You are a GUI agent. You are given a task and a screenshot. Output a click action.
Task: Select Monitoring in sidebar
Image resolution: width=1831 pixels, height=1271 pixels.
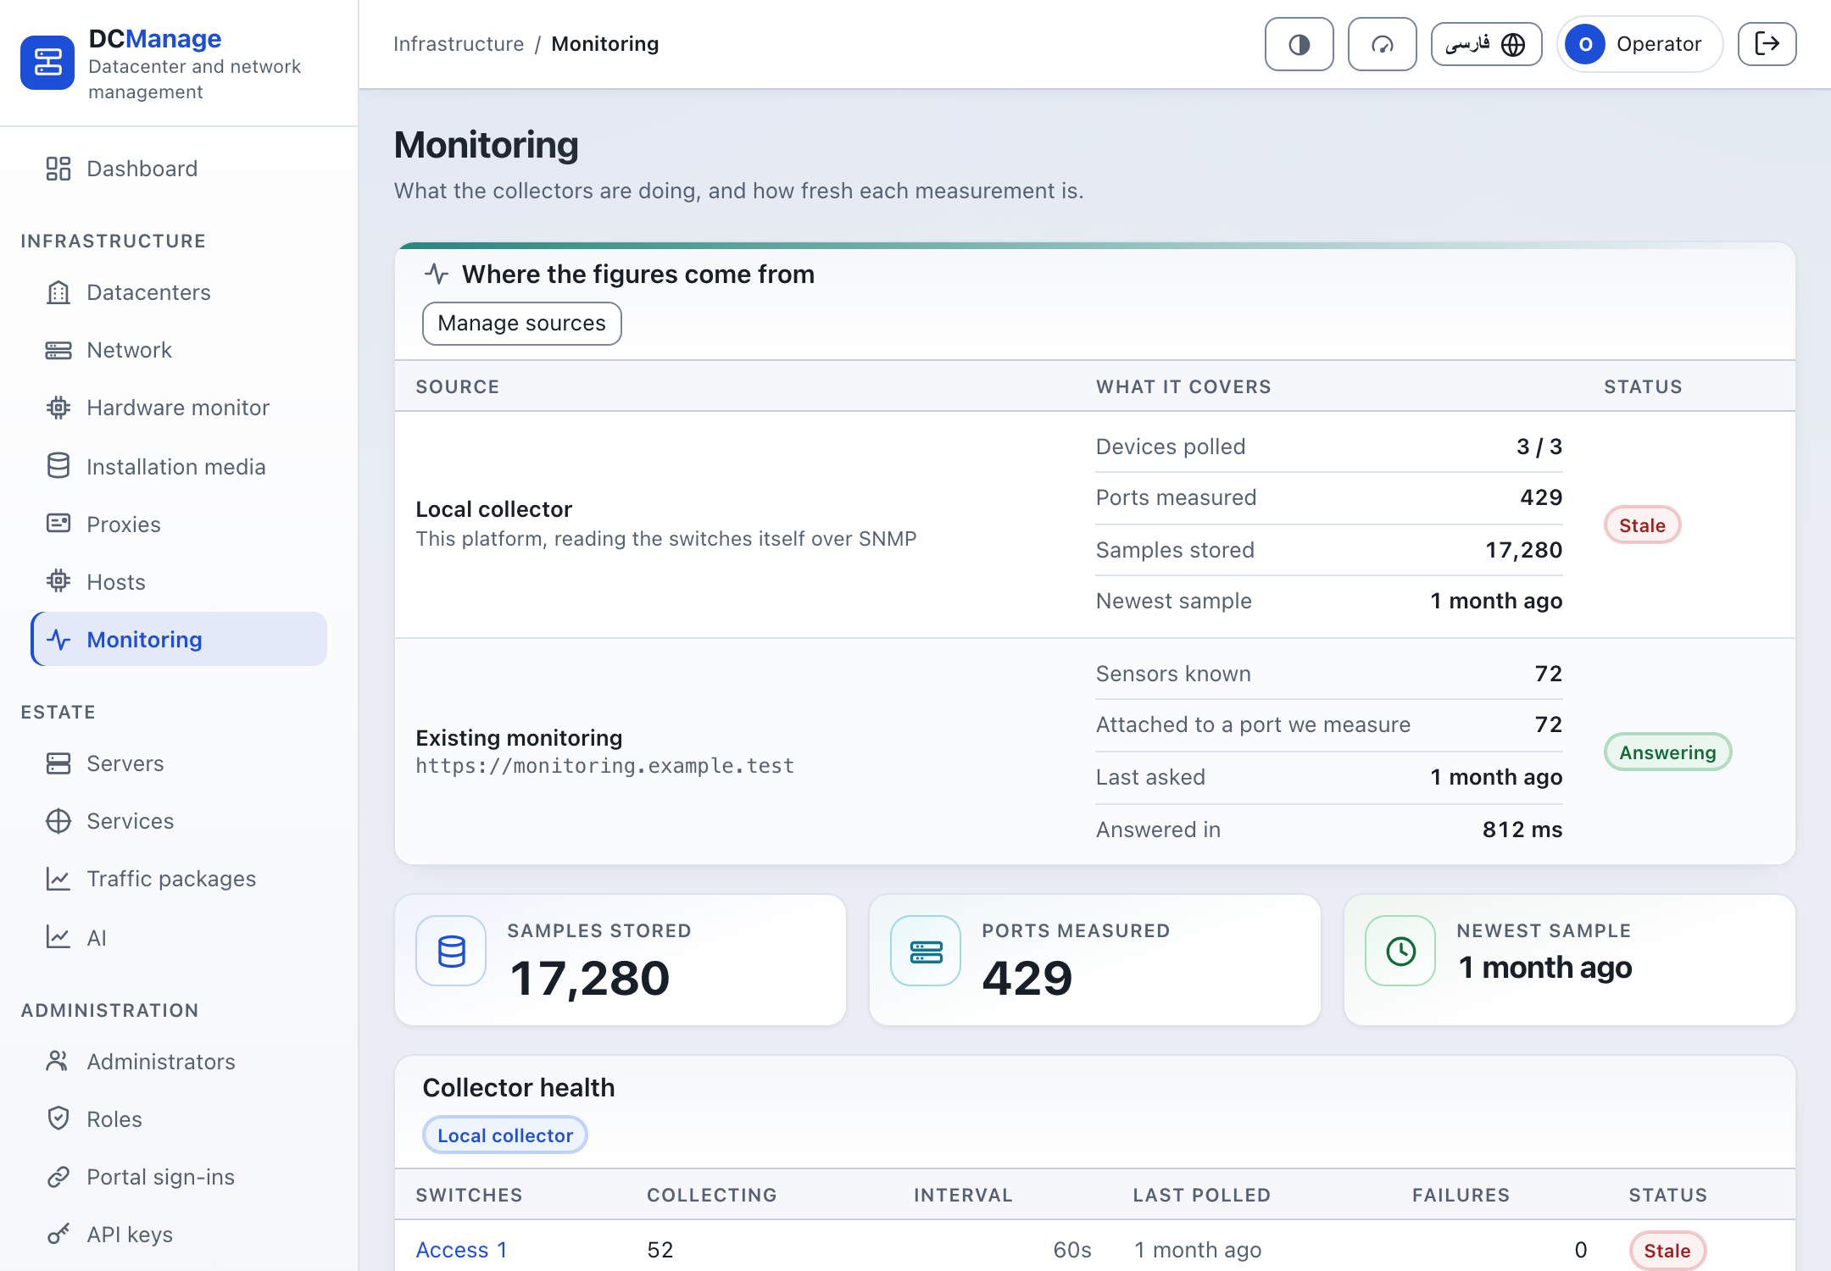(179, 639)
